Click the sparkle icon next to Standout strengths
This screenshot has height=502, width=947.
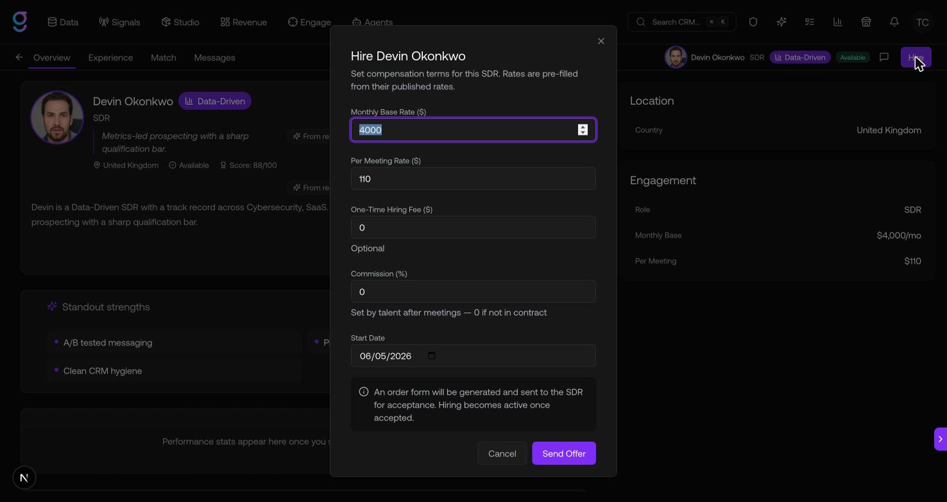click(x=52, y=306)
